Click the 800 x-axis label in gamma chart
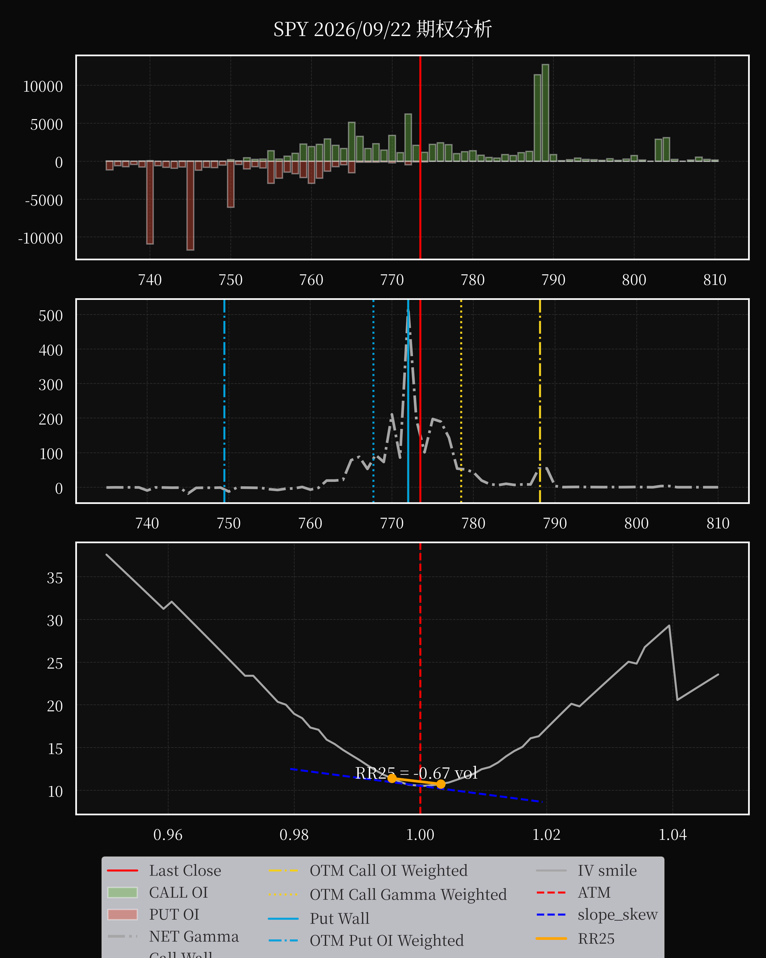The height and width of the screenshot is (958, 766). click(636, 523)
